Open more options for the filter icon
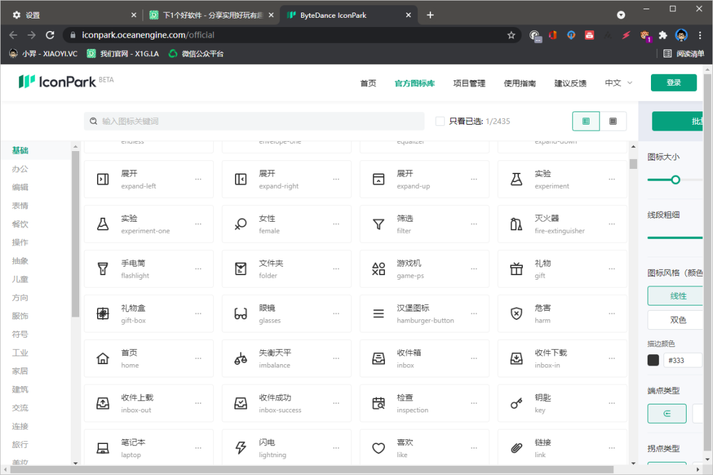Viewport: 713px width, 475px height. click(473, 224)
